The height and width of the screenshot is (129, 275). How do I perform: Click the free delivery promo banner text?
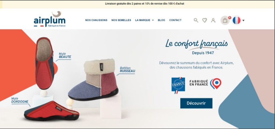coord(145,3)
